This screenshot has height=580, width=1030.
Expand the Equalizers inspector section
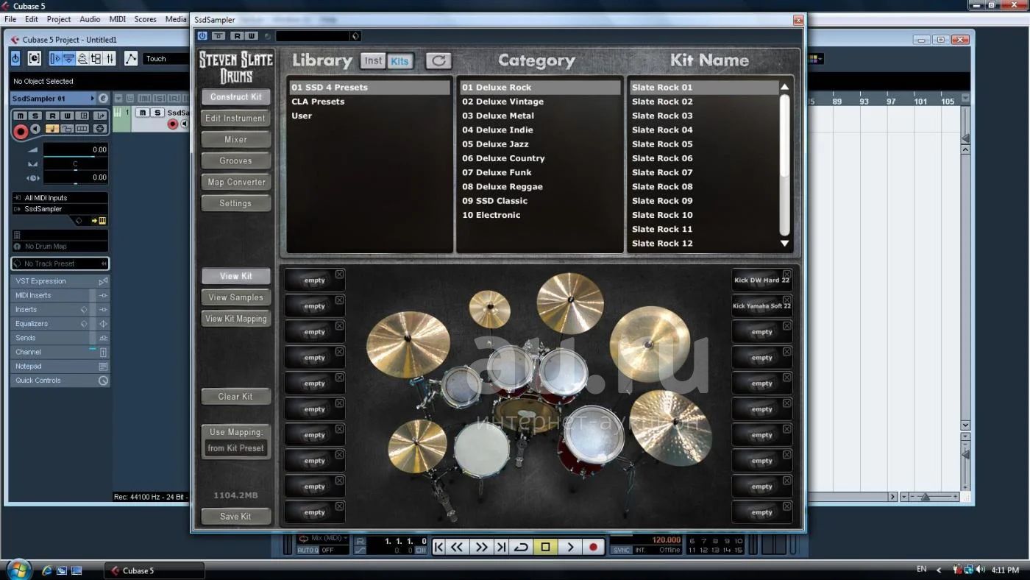tap(60, 324)
